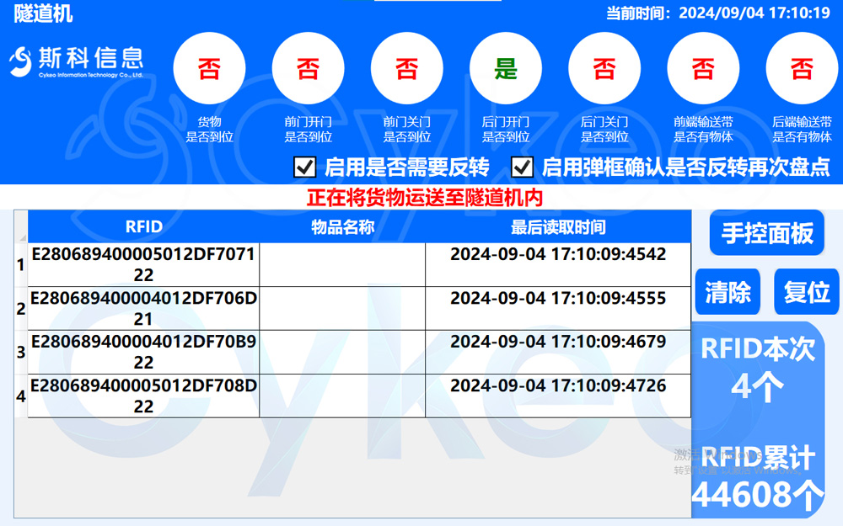Open the 手控面板 control panel
This screenshot has width=843, height=526.
tap(766, 232)
